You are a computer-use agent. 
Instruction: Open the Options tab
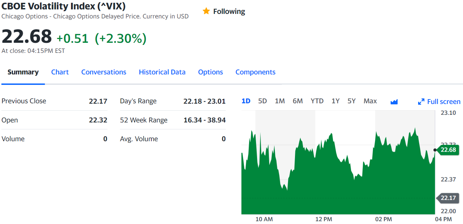(210, 72)
